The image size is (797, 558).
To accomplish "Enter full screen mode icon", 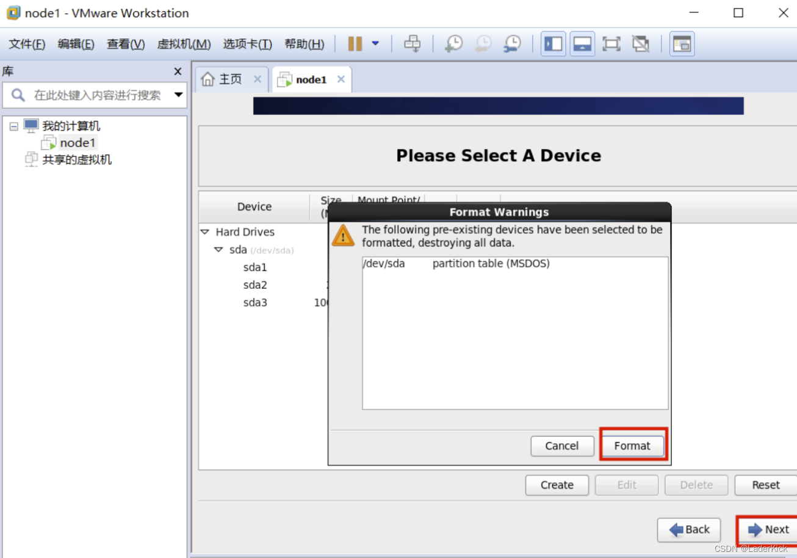I will click(611, 44).
